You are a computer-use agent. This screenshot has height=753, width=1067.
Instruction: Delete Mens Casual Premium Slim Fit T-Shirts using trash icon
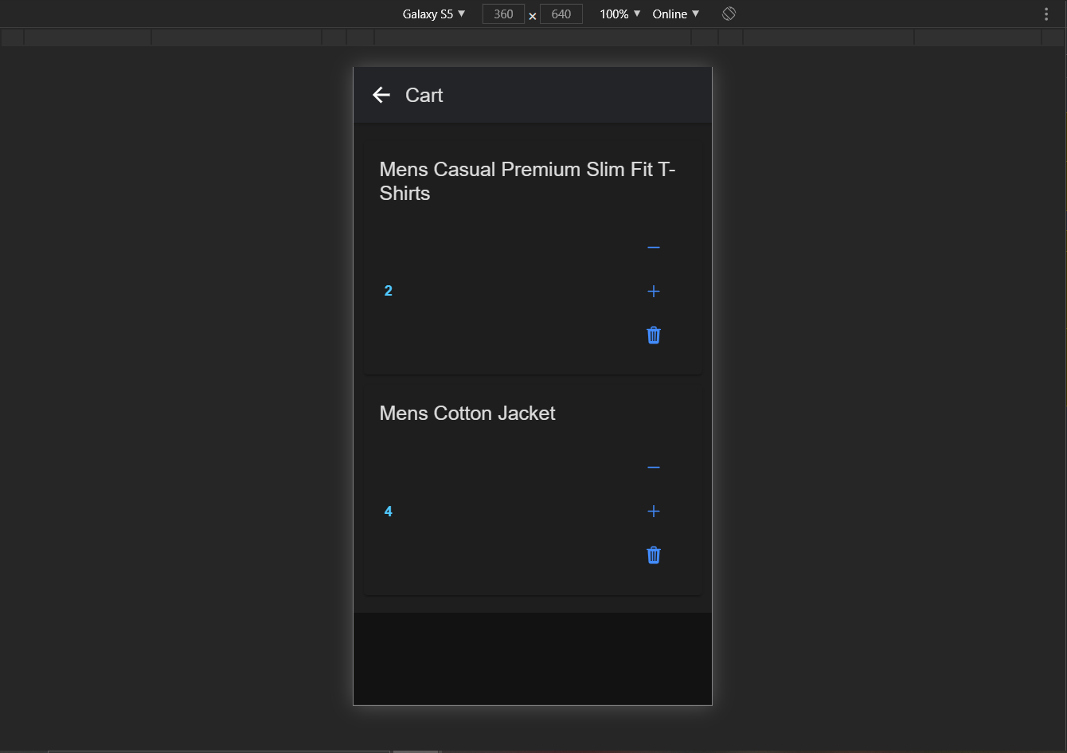click(x=653, y=335)
